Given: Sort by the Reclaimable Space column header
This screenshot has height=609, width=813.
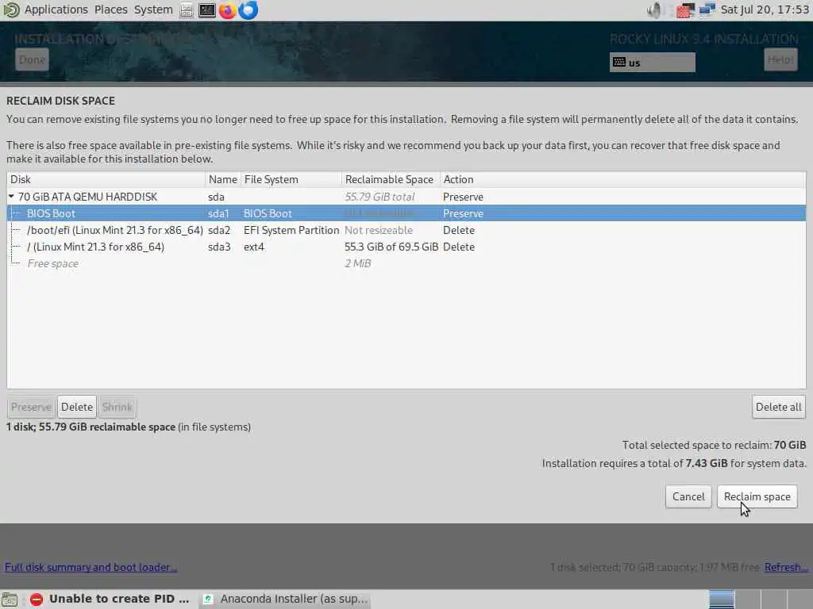Looking at the screenshot, I should 391,179.
